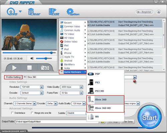Open the HD Video submenu

coord(73,38)
